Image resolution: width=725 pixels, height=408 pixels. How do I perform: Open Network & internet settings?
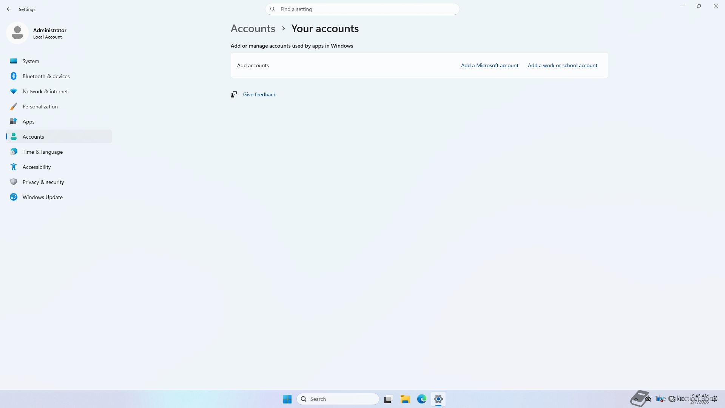click(x=45, y=91)
